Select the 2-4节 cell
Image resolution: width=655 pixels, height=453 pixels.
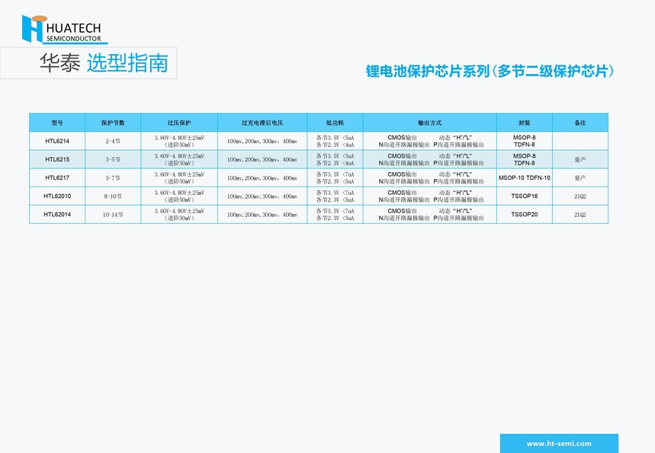click(x=113, y=141)
